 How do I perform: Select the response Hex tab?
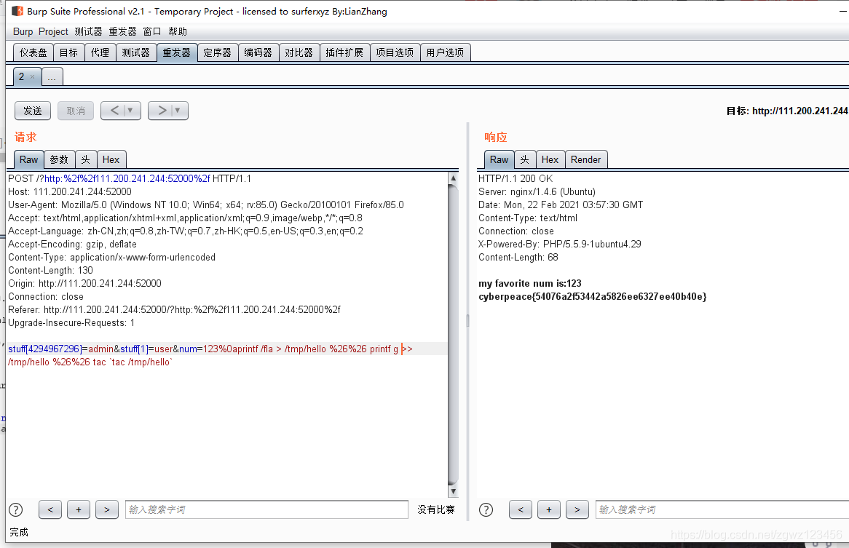click(550, 159)
